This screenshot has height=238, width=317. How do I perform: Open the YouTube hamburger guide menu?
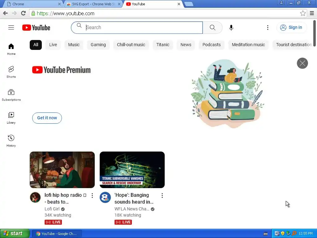click(x=11, y=28)
